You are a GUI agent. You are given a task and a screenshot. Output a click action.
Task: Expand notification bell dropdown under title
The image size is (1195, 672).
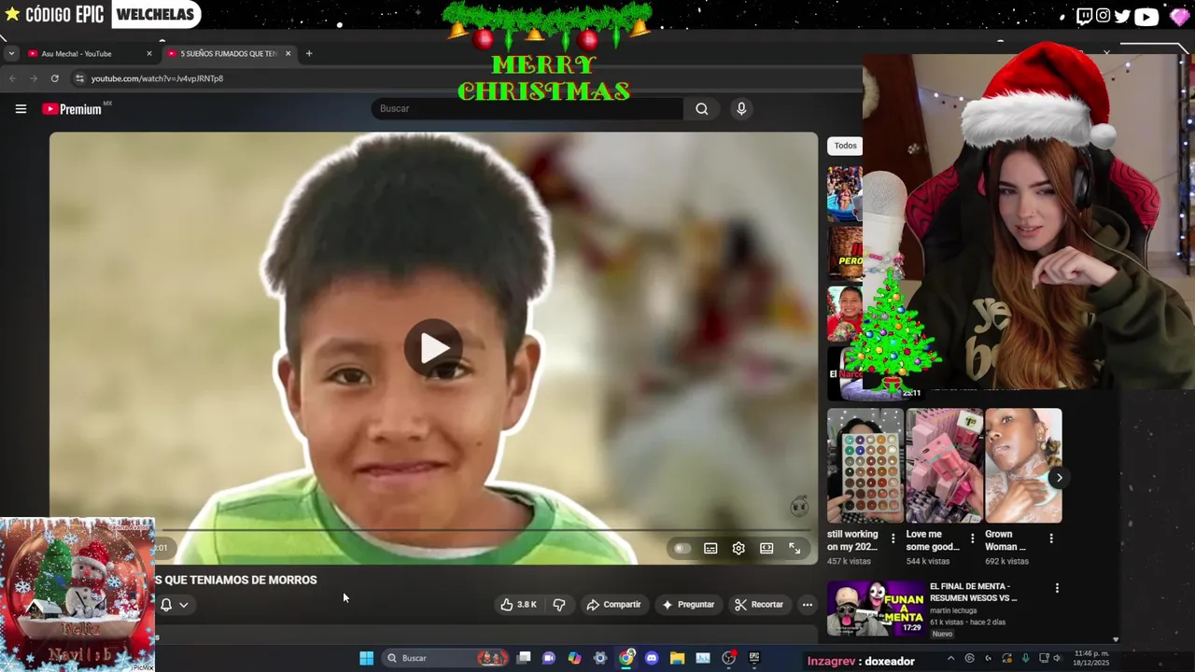click(175, 605)
